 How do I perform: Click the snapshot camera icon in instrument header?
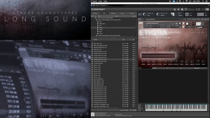pyautogui.click(x=177, y=23)
